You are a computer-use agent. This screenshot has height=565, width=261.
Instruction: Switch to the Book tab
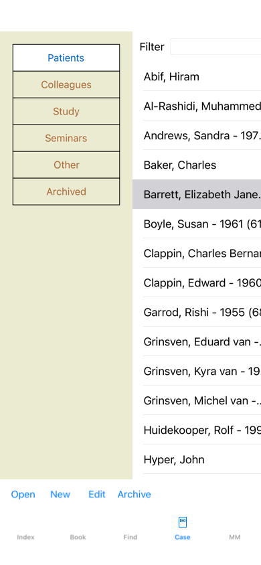click(78, 537)
